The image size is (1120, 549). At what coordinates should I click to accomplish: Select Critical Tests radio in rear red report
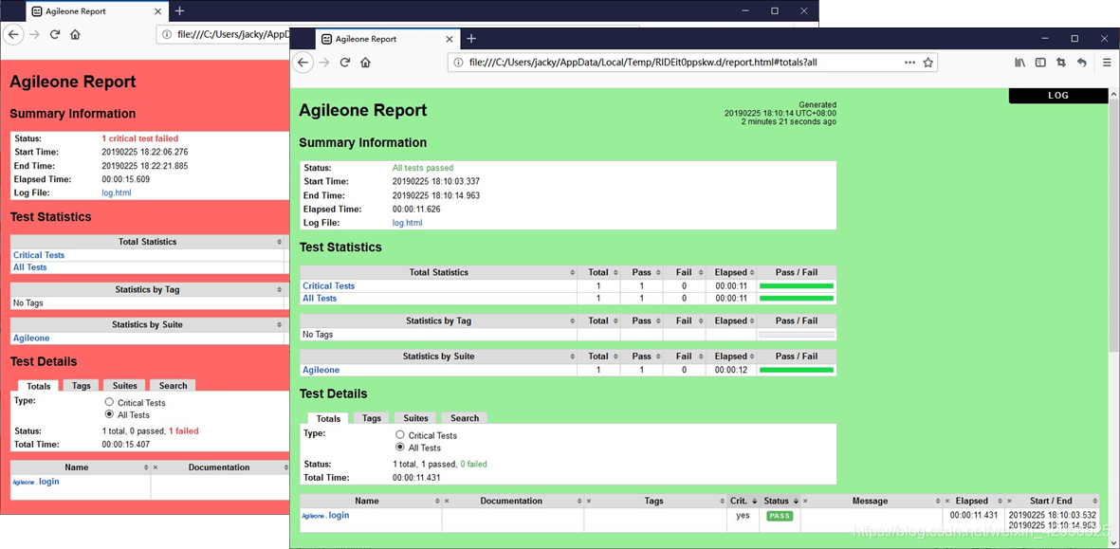109,403
